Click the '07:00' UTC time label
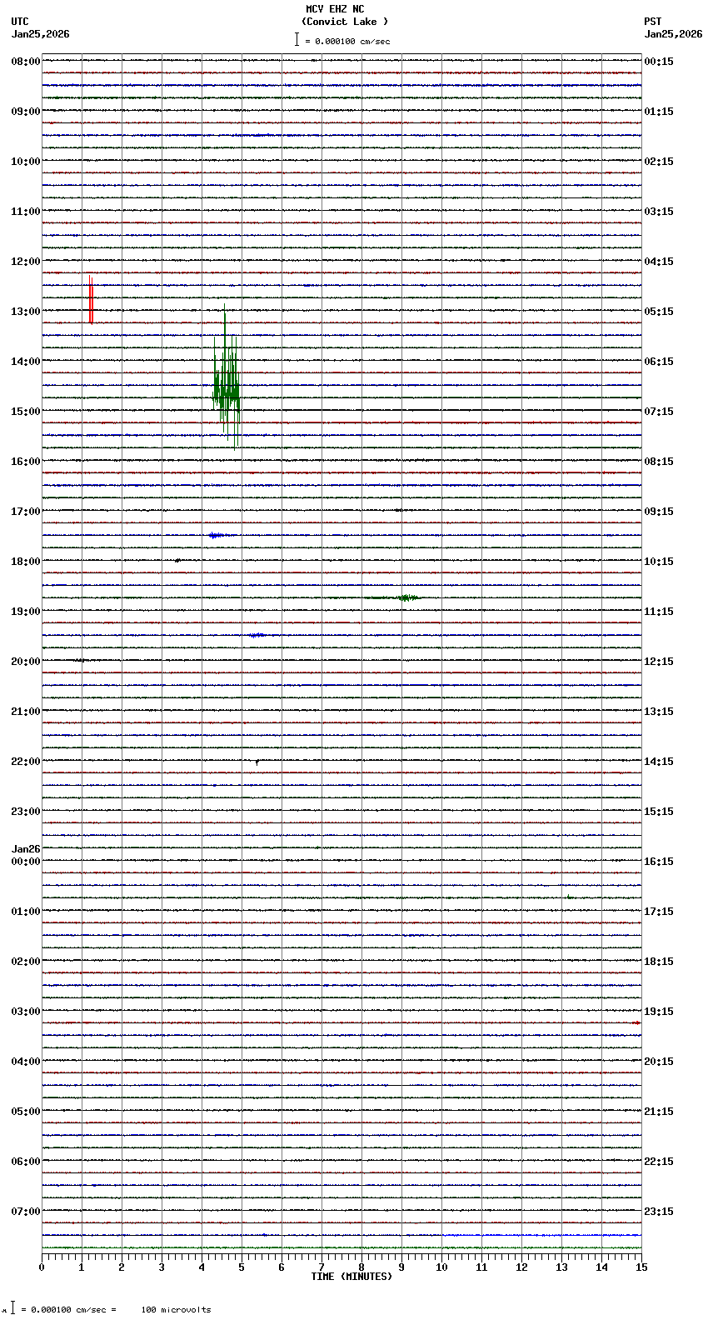 [26, 1212]
